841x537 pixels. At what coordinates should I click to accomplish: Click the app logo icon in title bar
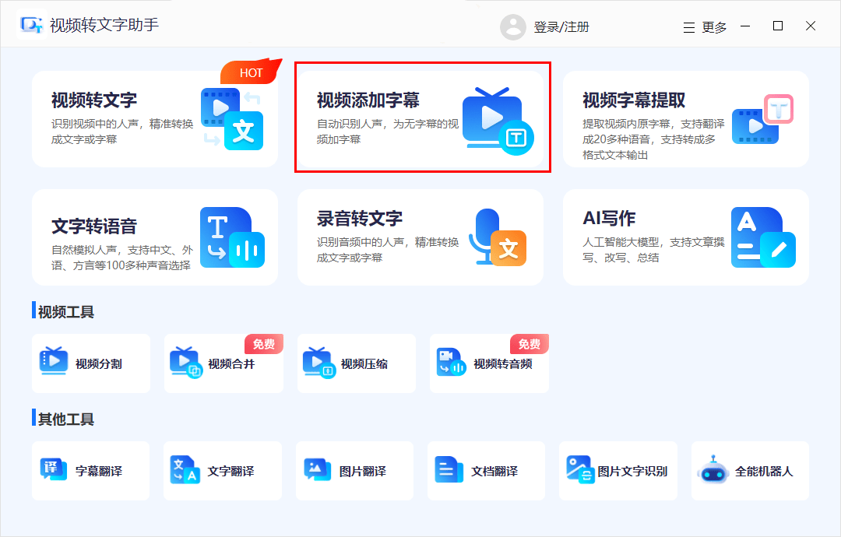coord(31,25)
